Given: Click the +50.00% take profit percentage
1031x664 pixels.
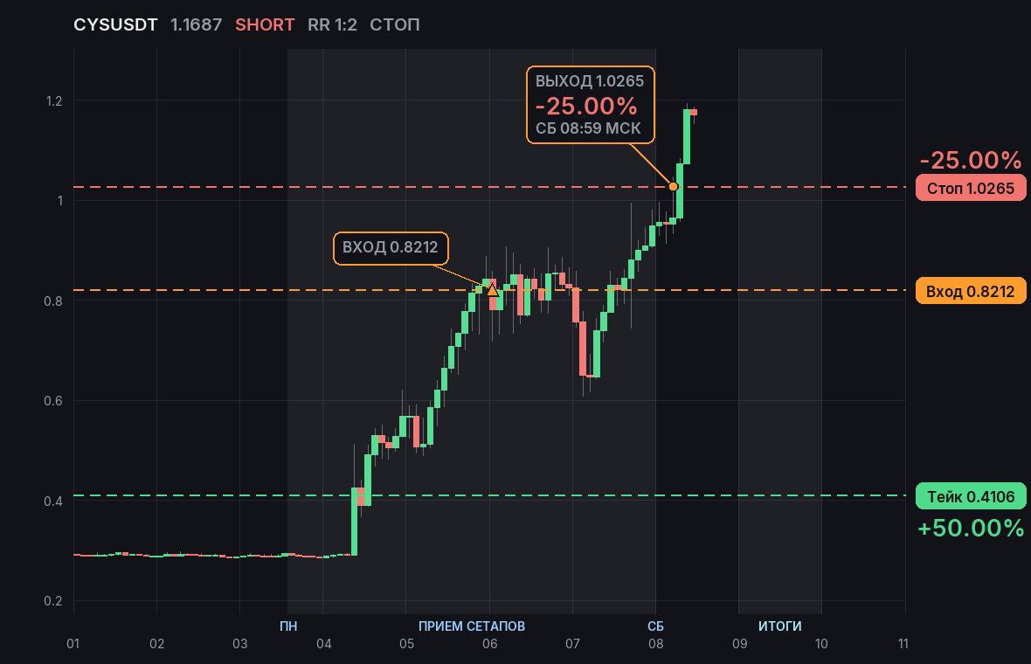Looking at the screenshot, I should [971, 528].
